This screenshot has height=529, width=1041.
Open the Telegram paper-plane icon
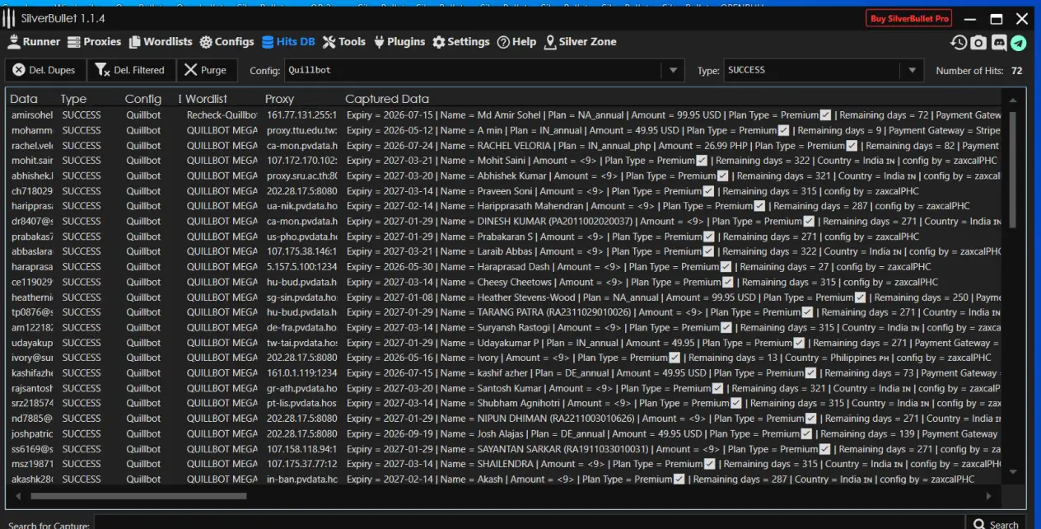tap(1020, 43)
